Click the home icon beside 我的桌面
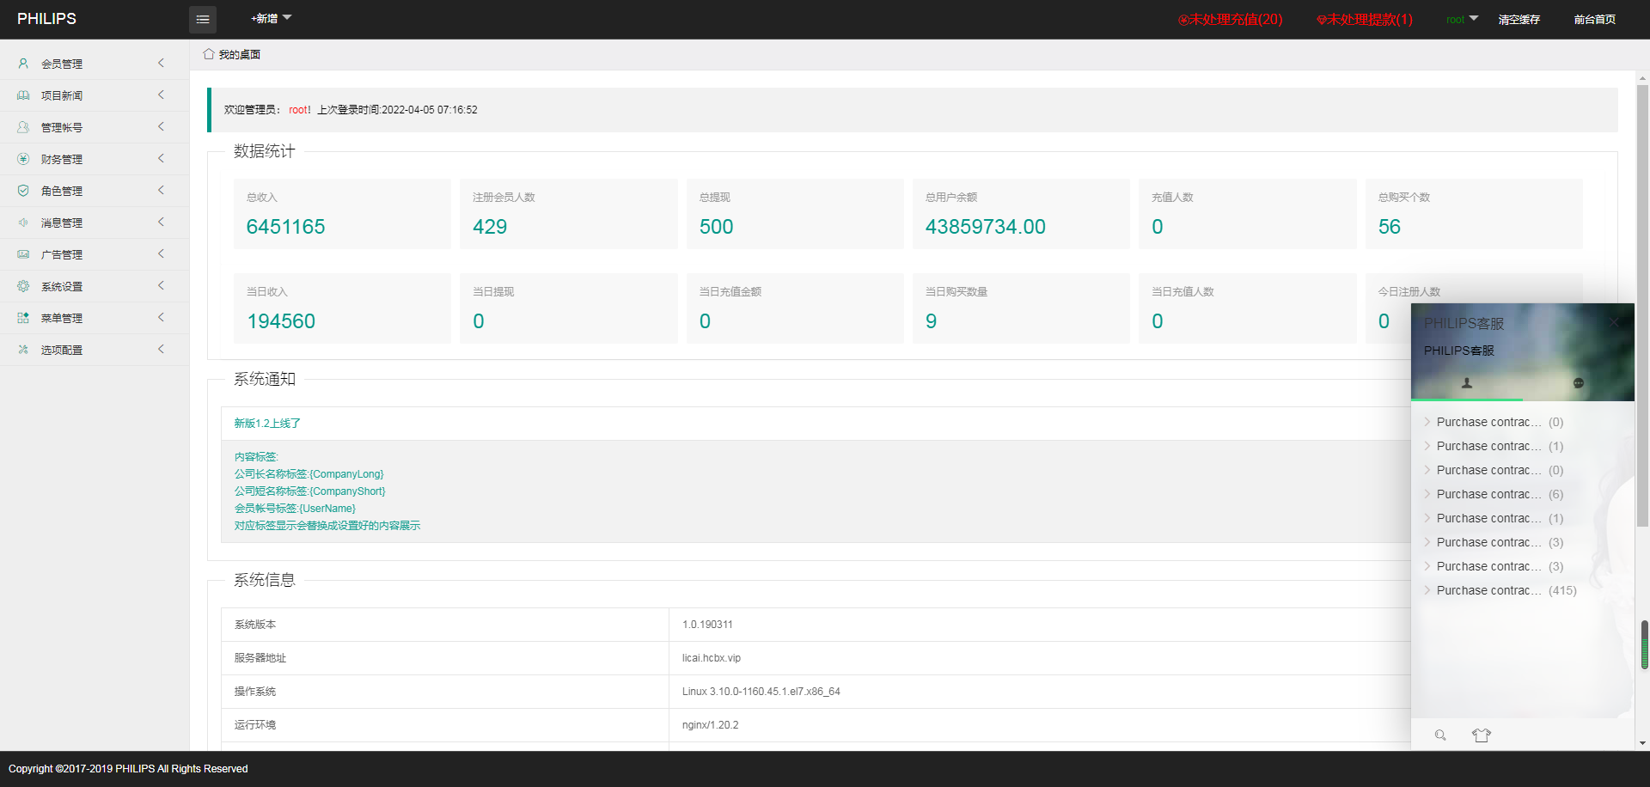1650x787 pixels. point(209,54)
